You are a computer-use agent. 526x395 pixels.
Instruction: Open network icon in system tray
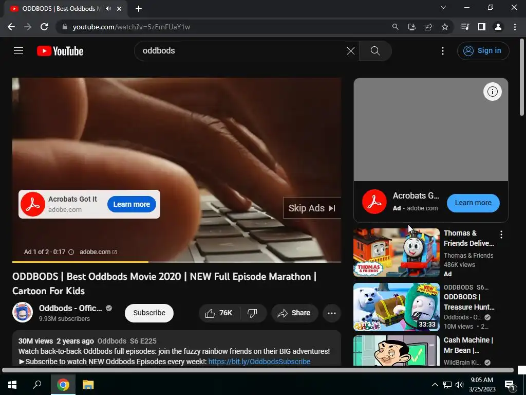click(447, 385)
